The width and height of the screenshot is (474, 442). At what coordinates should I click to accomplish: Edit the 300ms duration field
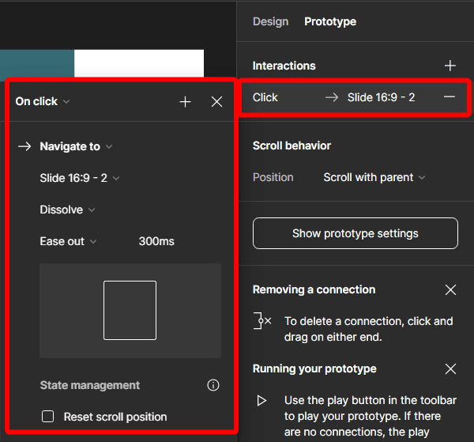point(156,241)
